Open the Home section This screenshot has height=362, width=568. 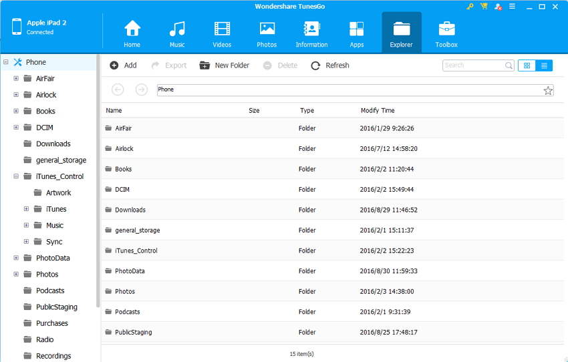coord(132,33)
